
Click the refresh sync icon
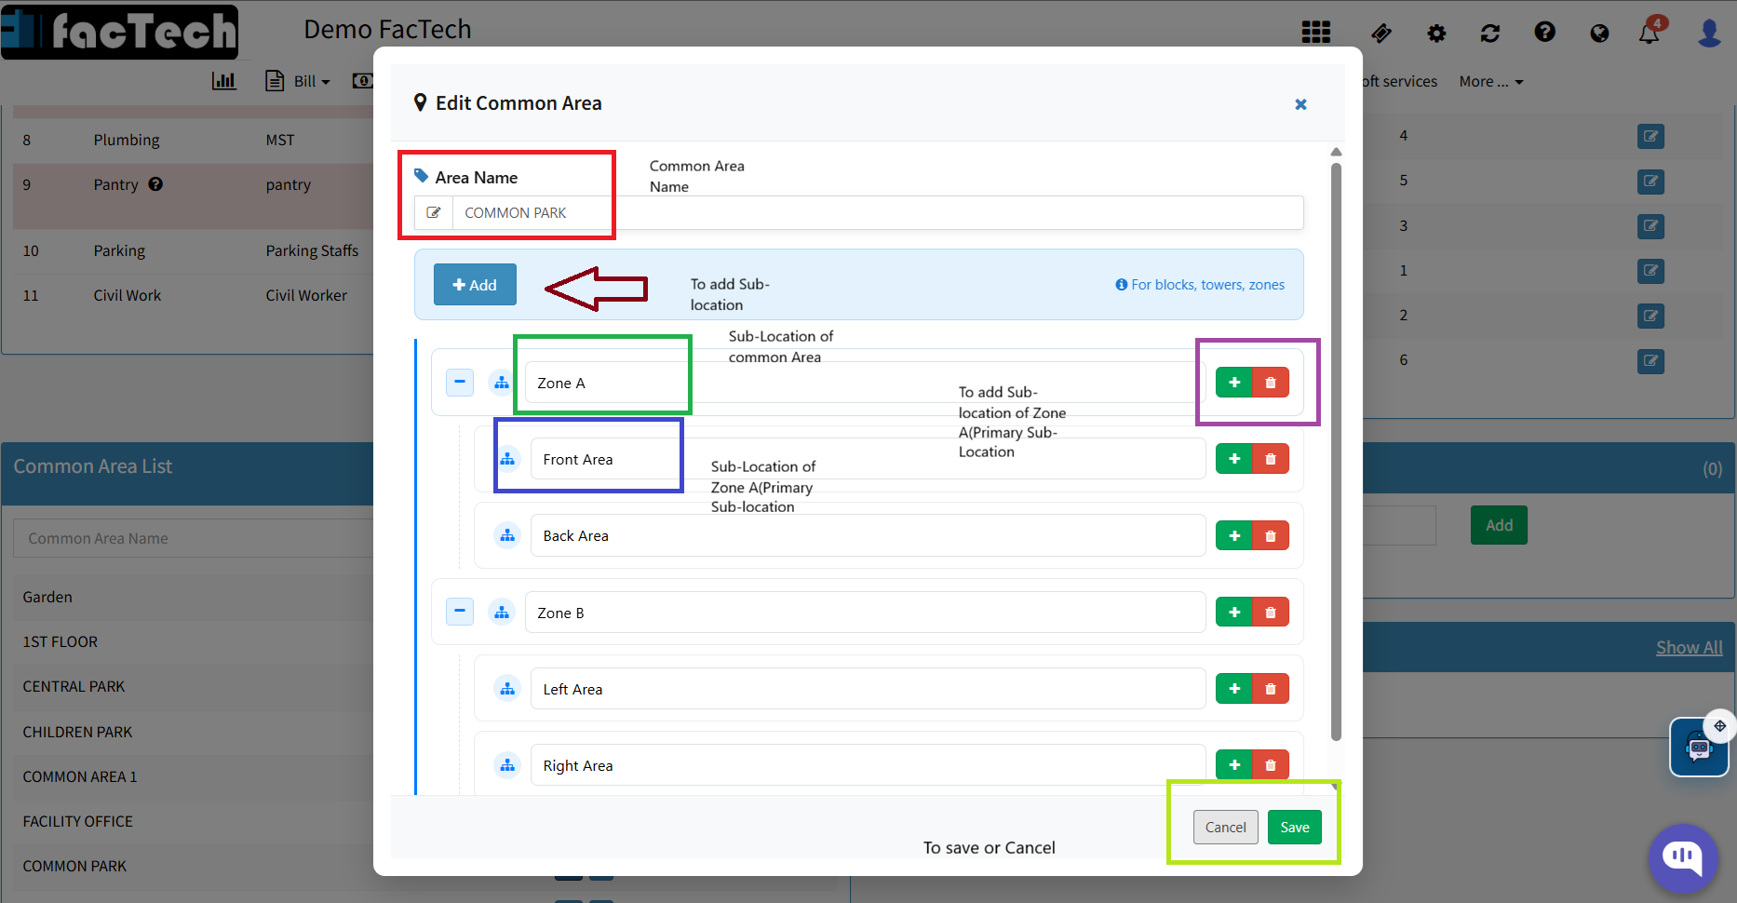coord(1489,34)
